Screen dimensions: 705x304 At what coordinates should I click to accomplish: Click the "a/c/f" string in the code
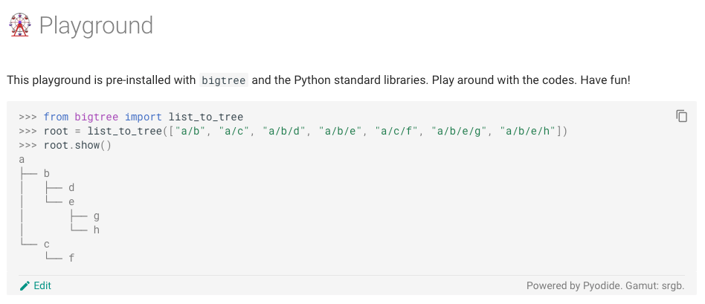[x=396, y=132]
